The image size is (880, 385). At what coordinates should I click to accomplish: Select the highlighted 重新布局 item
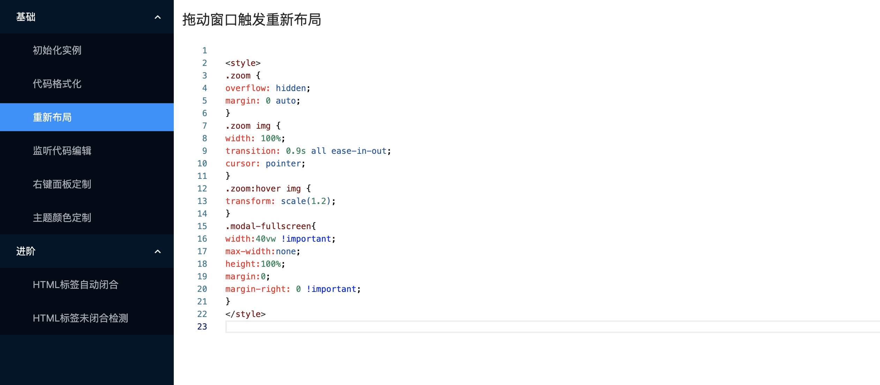[52, 117]
